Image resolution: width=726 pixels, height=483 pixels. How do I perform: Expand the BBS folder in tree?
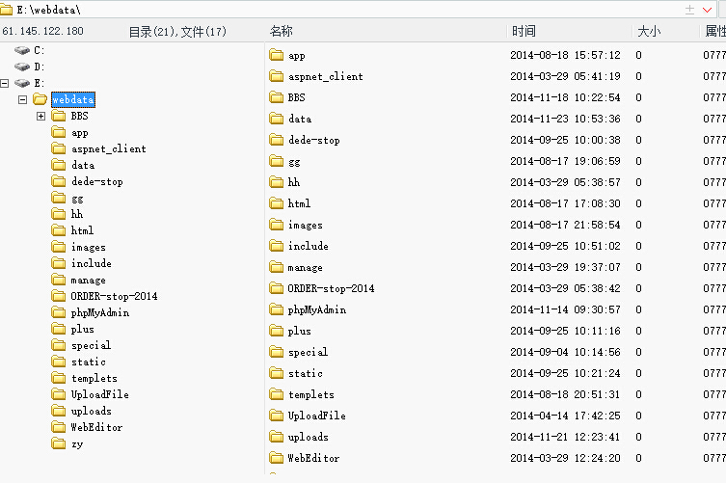pyautogui.click(x=40, y=116)
